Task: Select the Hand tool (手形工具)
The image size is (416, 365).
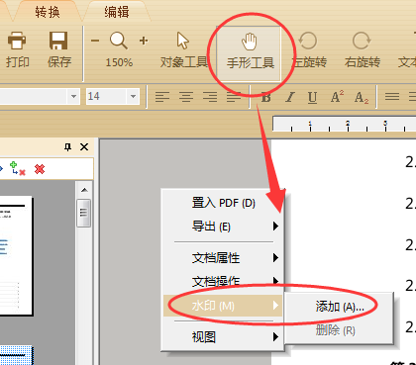Action: tap(250, 53)
